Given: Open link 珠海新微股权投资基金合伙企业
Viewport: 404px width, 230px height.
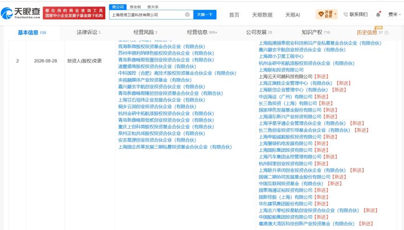Looking at the screenshot, I should coord(162,46).
